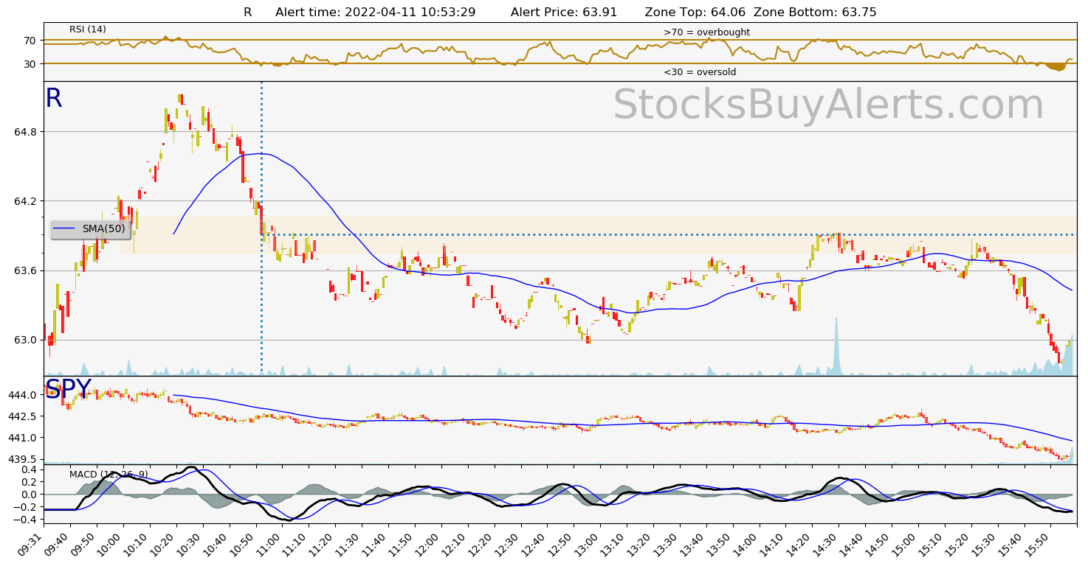Screen dimensions: 1088x566
Task: Click the price axis value 64.2
Action: coord(25,201)
